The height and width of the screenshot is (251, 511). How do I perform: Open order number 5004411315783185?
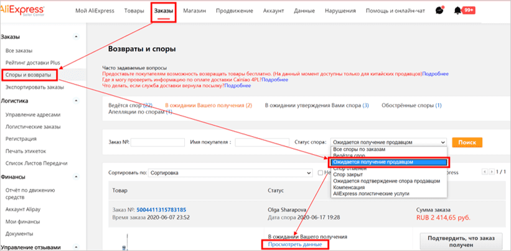[161, 210]
